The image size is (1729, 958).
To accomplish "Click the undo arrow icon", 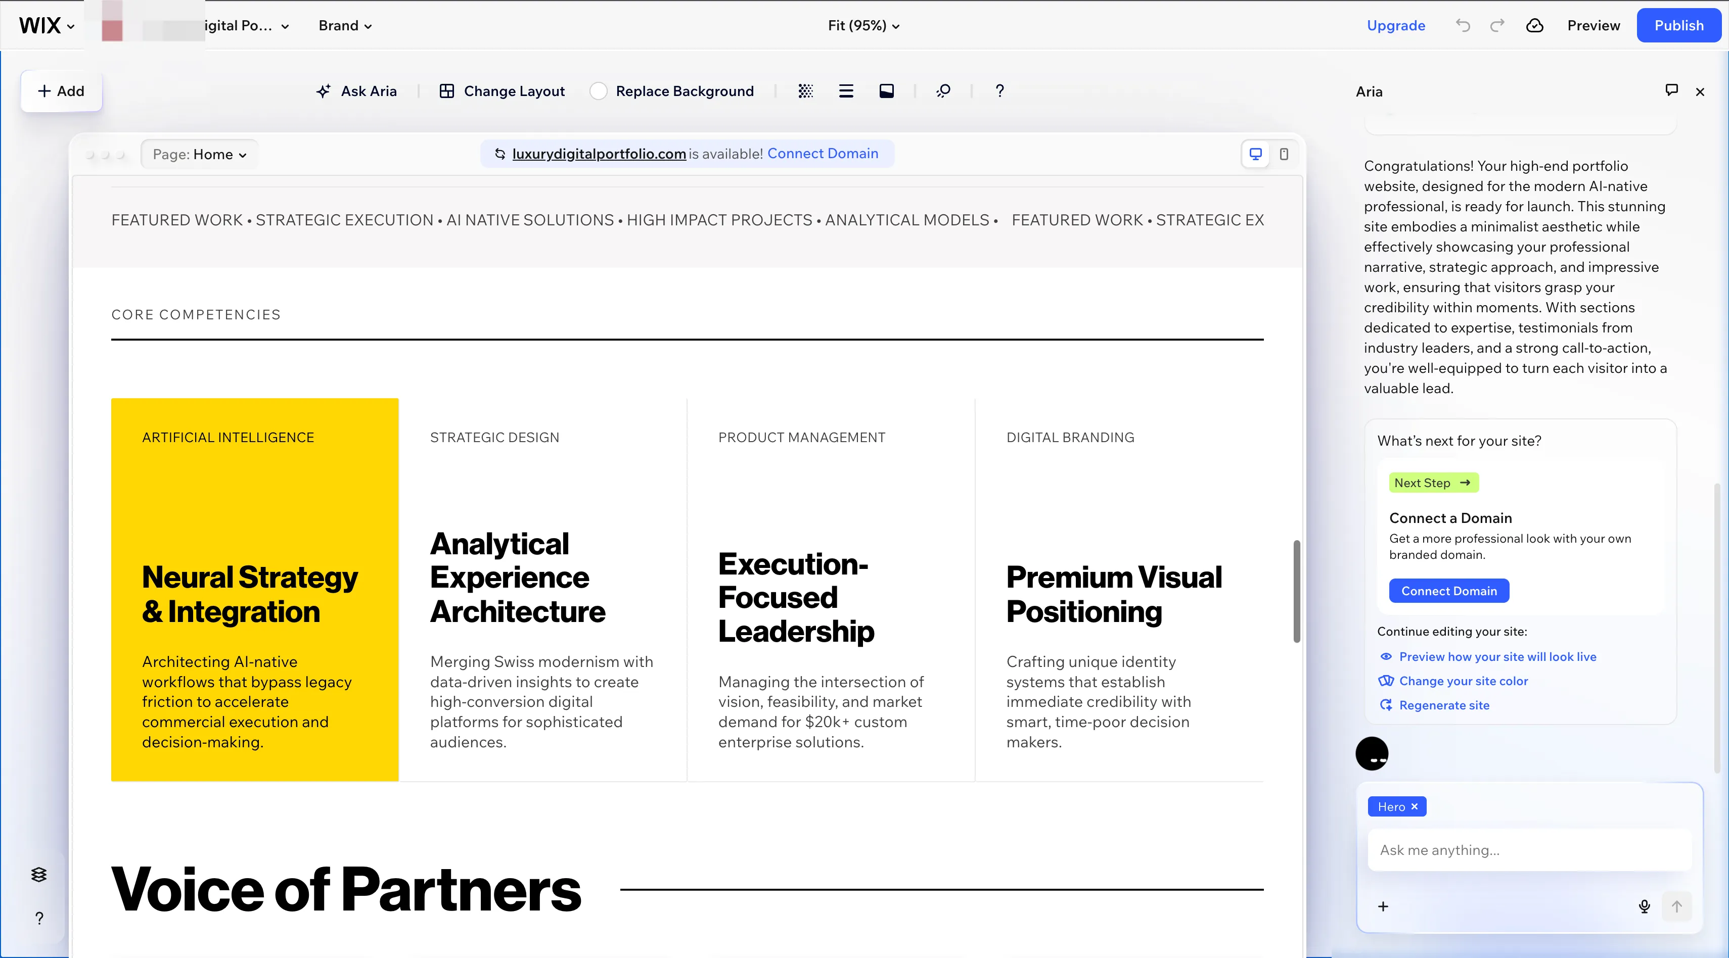I will coord(1463,25).
